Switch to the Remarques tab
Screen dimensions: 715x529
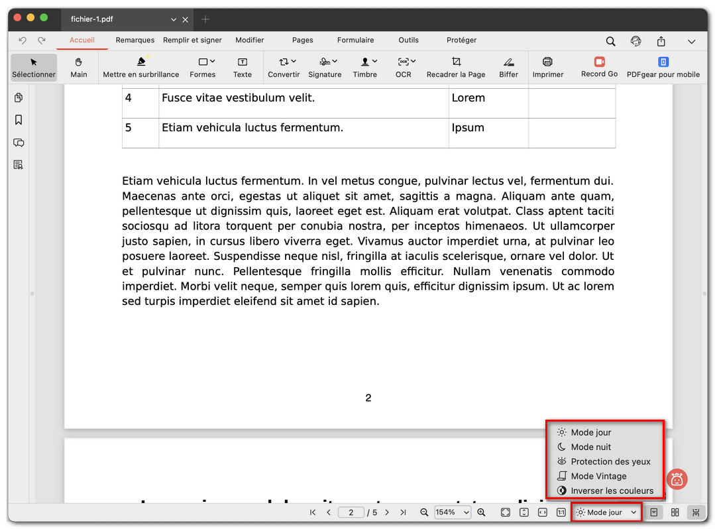[x=135, y=40]
